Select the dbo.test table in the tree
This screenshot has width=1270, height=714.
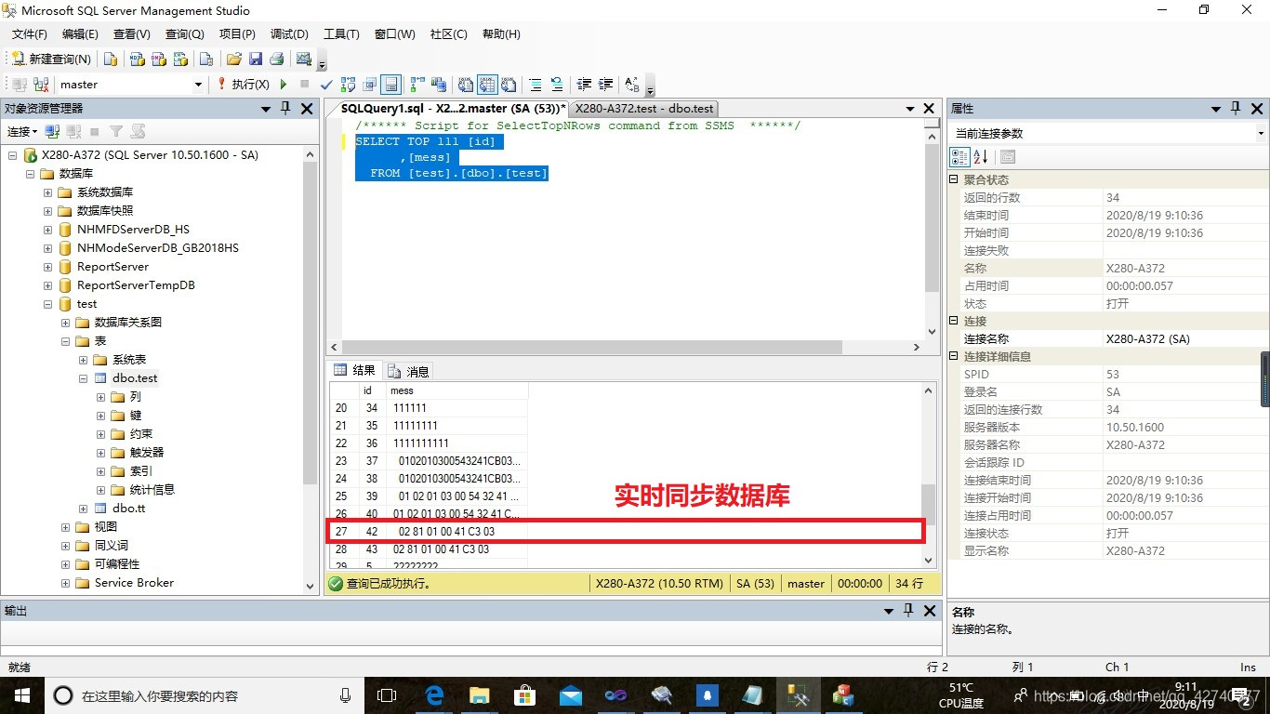click(x=135, y=378)
